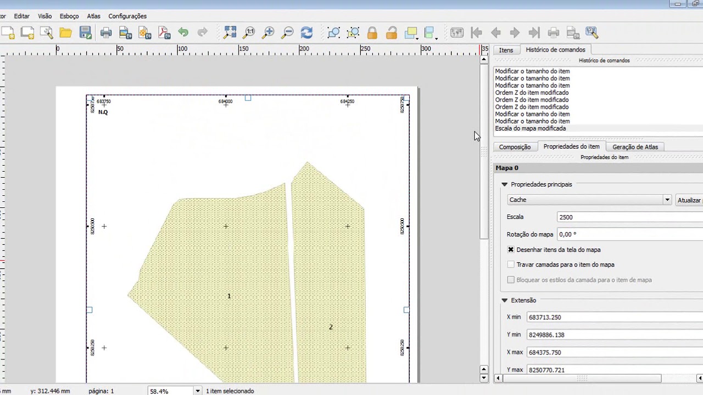Open the Editar menu

point(22,16)
